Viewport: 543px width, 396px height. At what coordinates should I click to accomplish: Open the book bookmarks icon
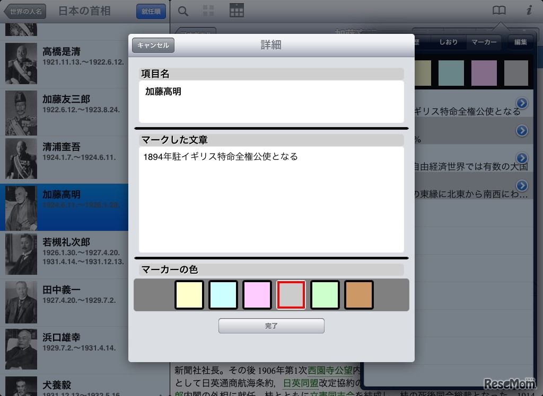(x=499, y=11)
